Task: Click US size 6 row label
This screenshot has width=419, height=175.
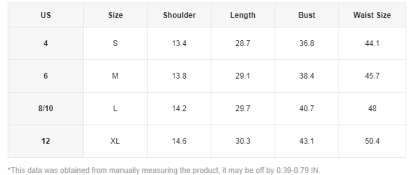Action: [x=46, y=76]
